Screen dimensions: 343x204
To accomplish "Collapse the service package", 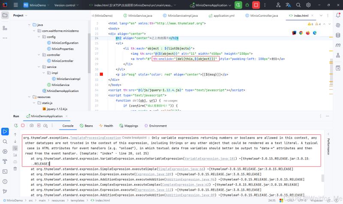I will pos(39,67).
